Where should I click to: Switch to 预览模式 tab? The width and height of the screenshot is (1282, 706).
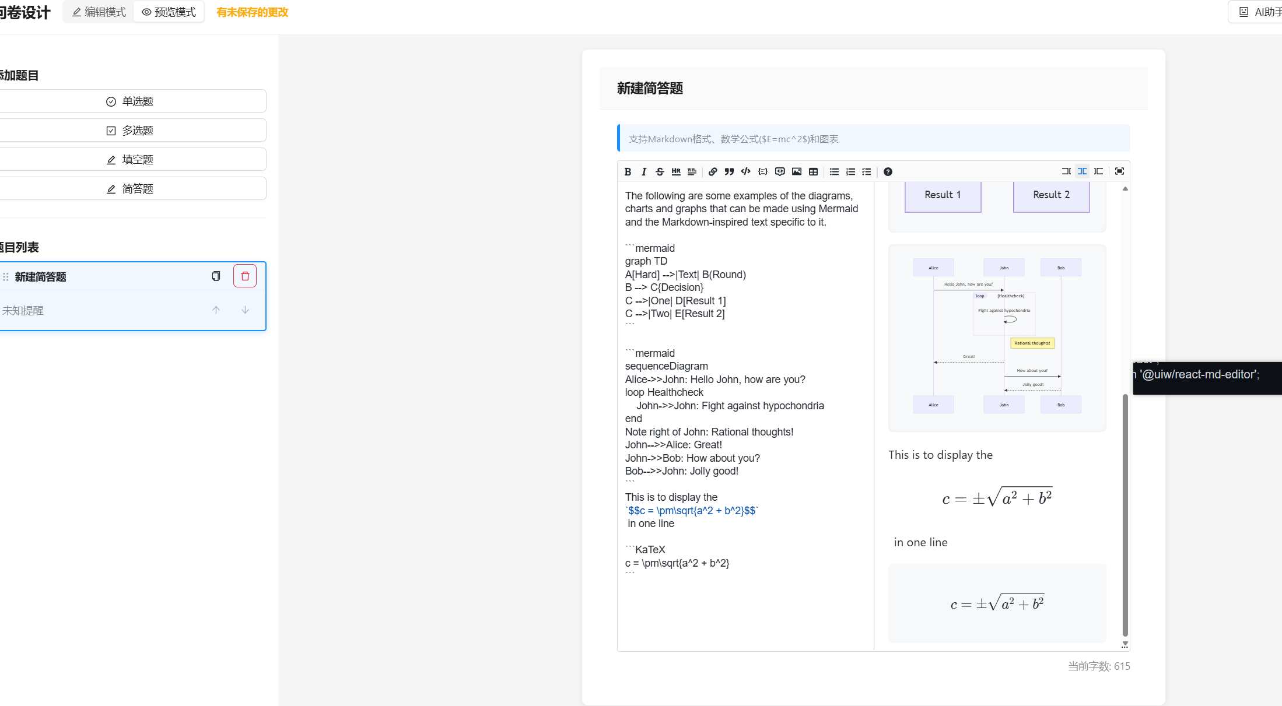(169, 12)
